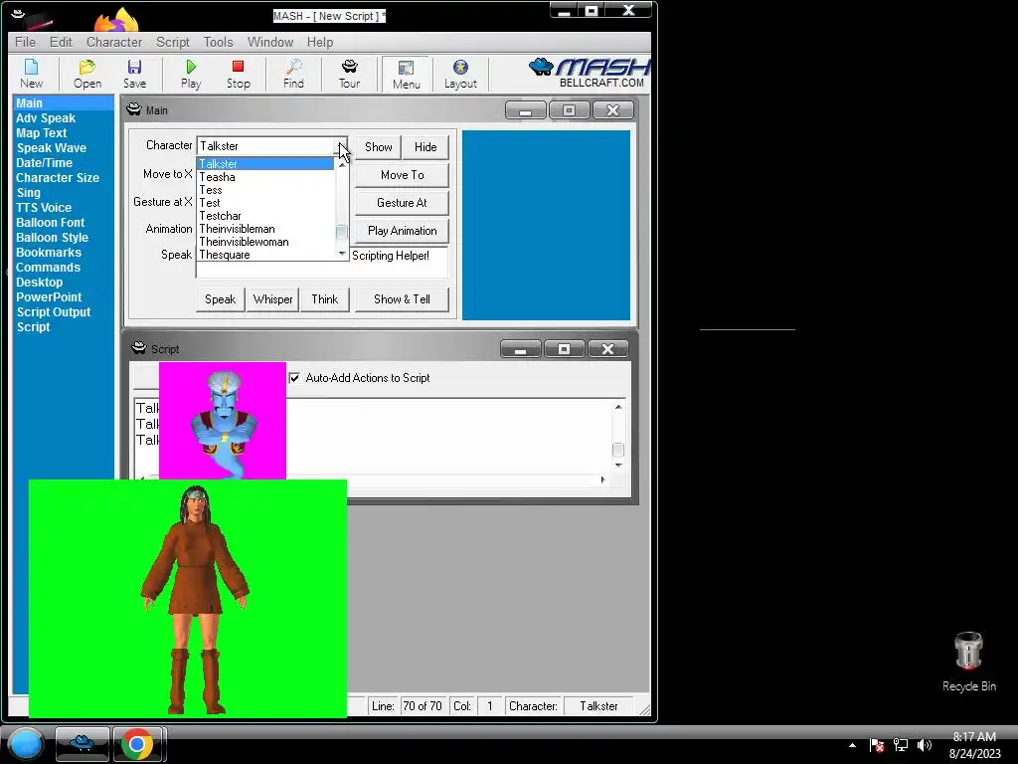Click the script horizontal scrollbar right arrow

click(603, 479)
